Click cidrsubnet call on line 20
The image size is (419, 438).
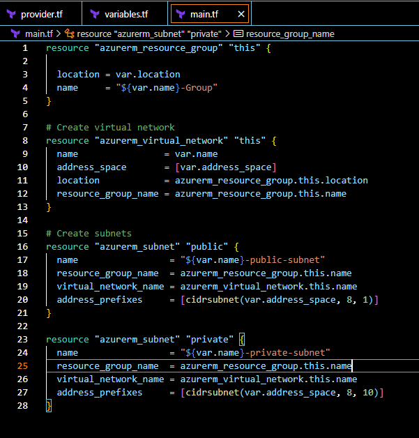280,300
